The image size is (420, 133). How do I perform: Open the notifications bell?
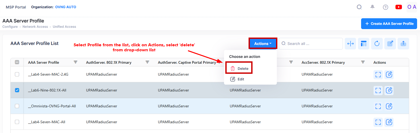pos(372,7)
